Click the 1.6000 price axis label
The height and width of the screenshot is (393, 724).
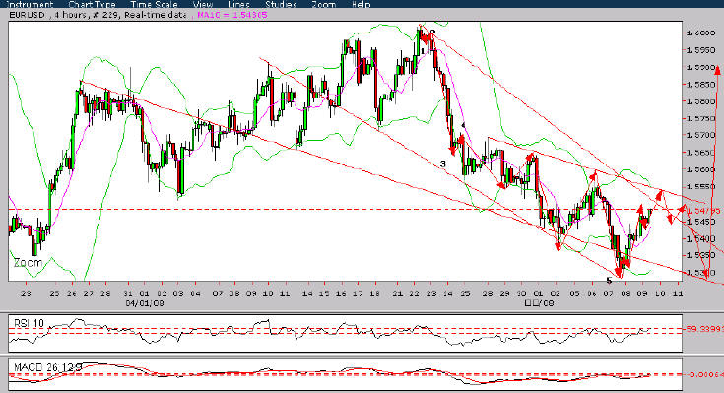click(700, 33)
